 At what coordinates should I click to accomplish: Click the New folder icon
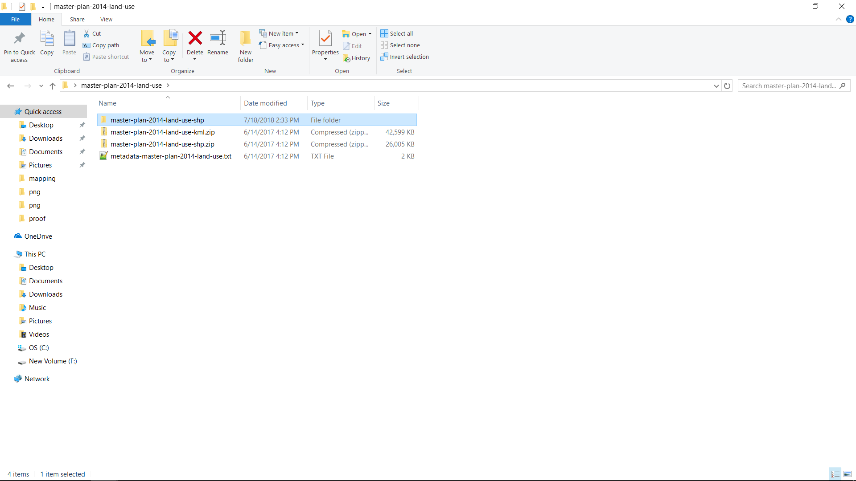(x=245, y=39)
